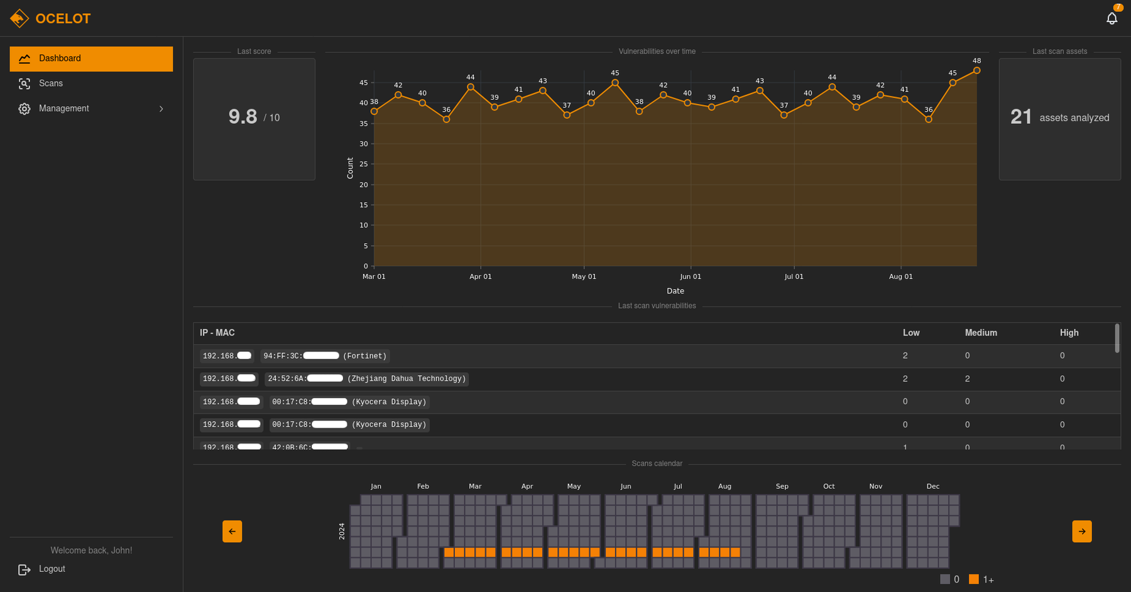Image resolution: width=1131 pixels, height=592 pixels.
Task: Click the notification badge showing 7
Action: point(1118,8)
